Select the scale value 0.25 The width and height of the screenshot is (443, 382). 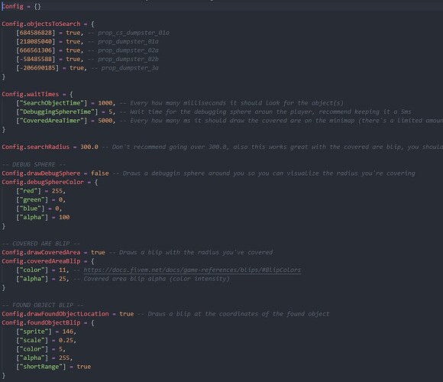pos(66,340)
